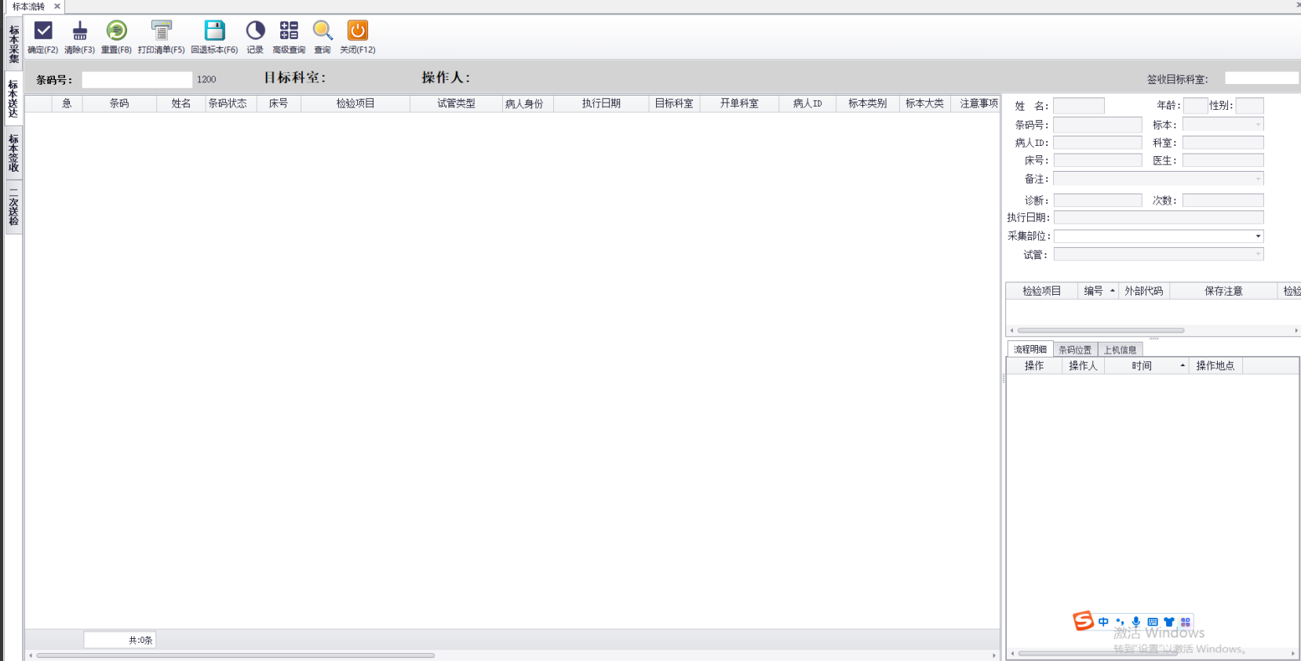This screenshot has width=1301, height=661.
Task: Click the main table horizontal scrollbar
Action: [235, 656]
